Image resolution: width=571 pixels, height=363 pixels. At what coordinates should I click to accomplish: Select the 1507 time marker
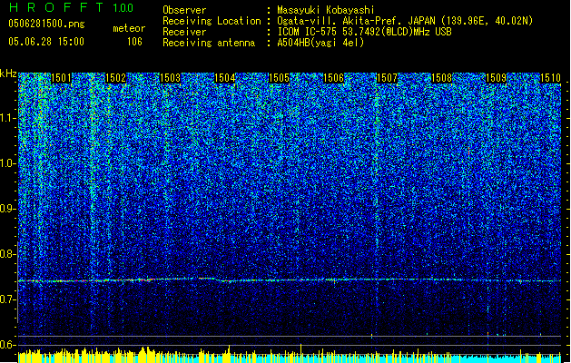[x=387, y=78]
